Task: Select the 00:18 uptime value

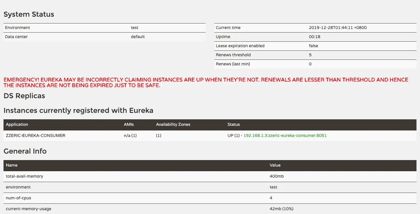Action: [314, 37]
